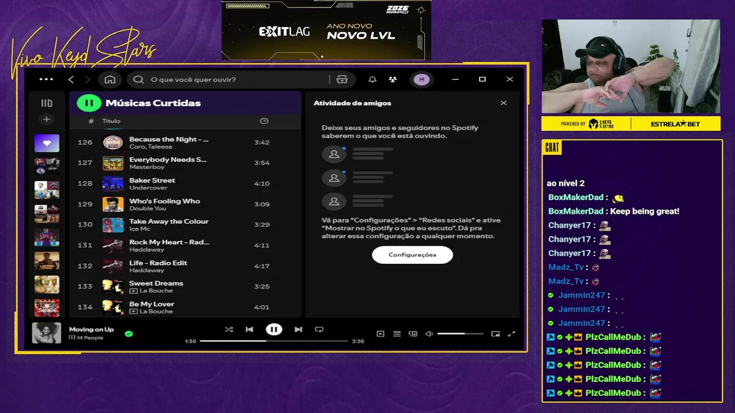Open the now playing album art
The width and height of the screenshot is (735, 413).
pyautogui.click(x=47, y=333)
